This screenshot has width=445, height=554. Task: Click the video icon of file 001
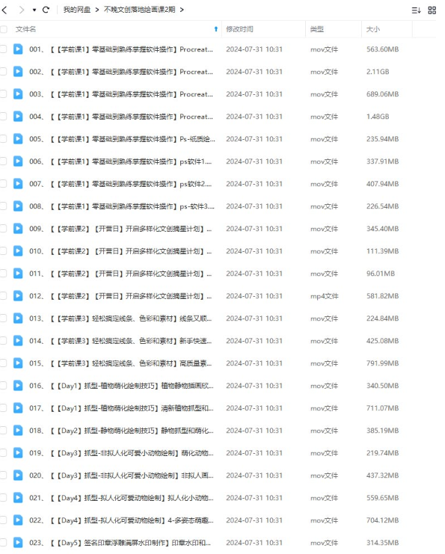click(x=18, y=49)
